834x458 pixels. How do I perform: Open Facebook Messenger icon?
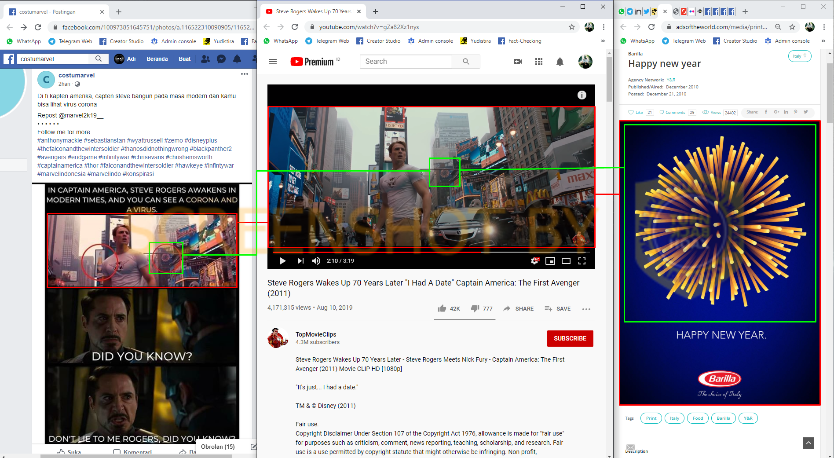221,59
